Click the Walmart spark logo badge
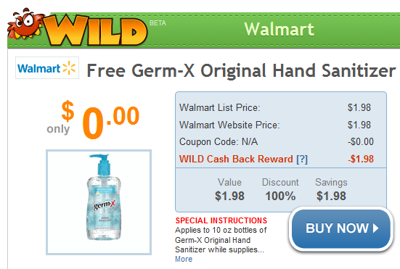400x269 pixels. click(47, 68)
